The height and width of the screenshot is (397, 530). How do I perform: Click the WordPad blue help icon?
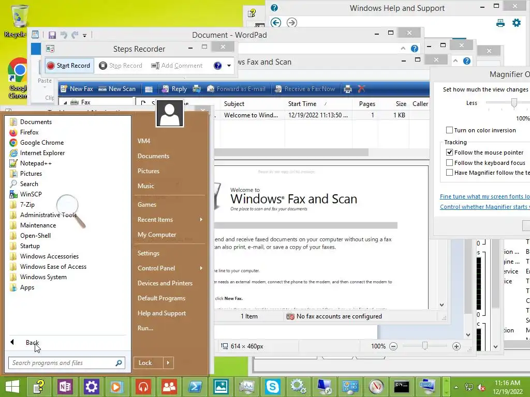tap(415, 49)
